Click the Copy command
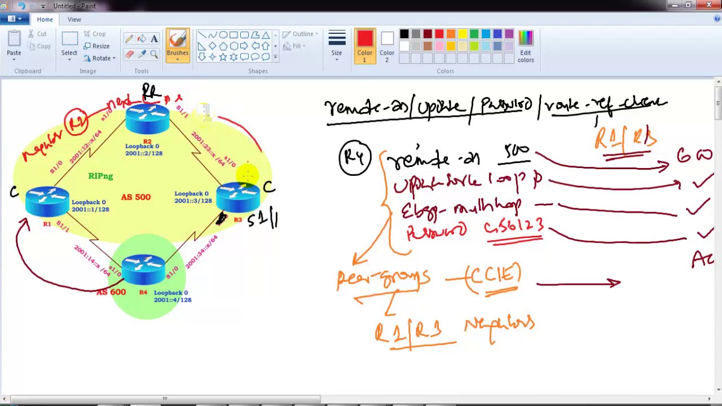The image size is (722, 406). tap(38, 46)
